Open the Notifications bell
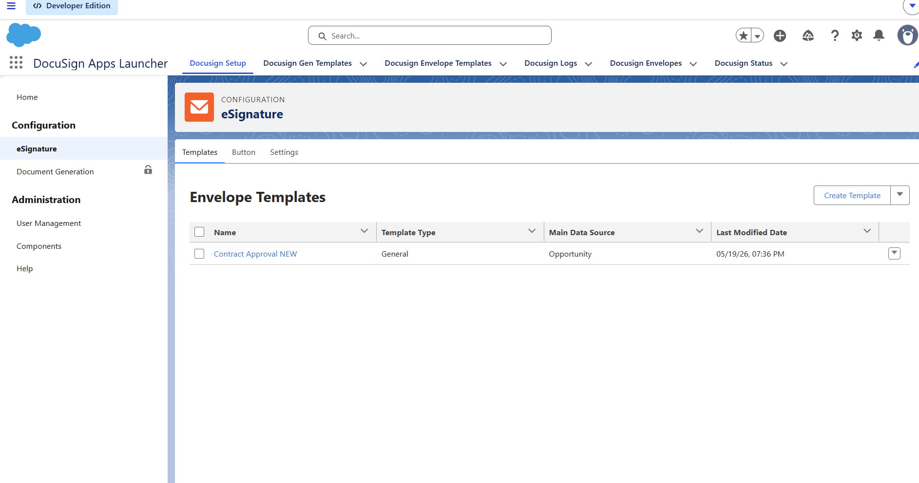Viewport: 919px width, 483px height. [x=879, y=36]
